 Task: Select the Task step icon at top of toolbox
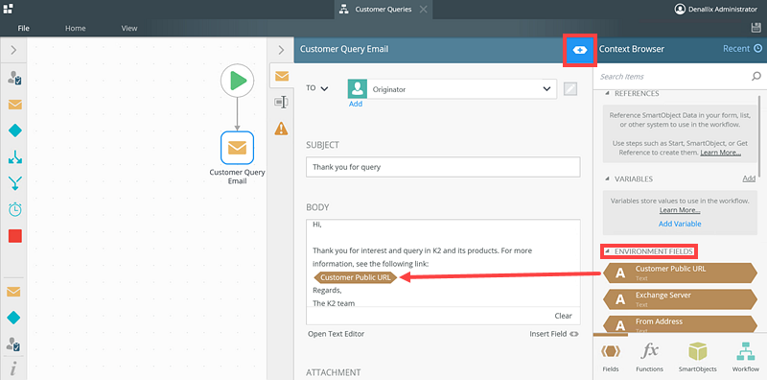click(14, 78)
